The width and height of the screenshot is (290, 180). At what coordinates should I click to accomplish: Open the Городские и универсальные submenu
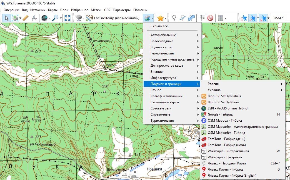[172, 59]
